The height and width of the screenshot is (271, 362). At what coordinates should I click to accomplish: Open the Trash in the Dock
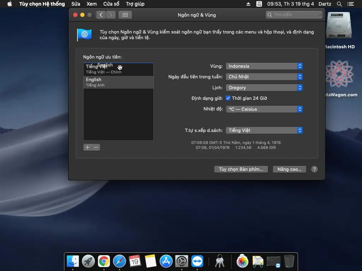289,261
